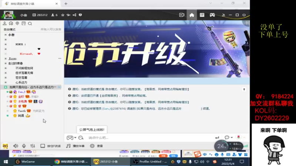Select the Room: sub-channel
296x166 pixels.
pyautogui.click(x=13, y=59)
